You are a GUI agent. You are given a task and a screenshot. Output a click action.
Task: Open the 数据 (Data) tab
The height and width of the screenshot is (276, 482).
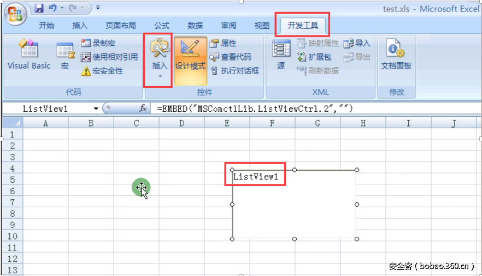click(195, 26)
